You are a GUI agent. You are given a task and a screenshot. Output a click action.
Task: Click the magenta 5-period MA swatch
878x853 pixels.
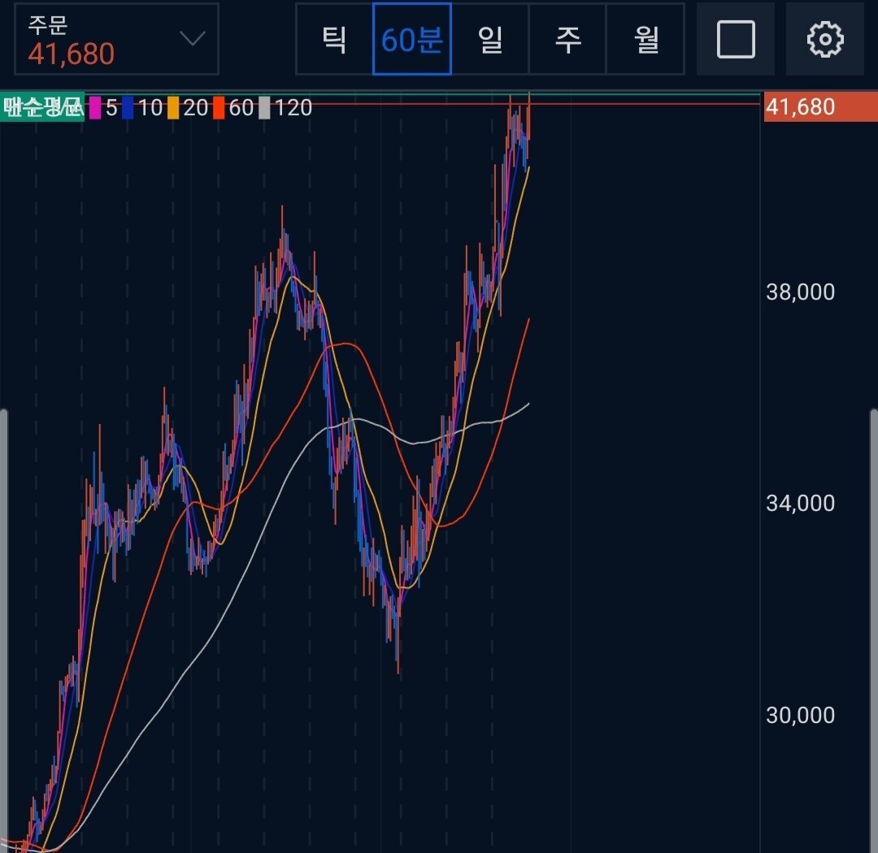point(95,107)
